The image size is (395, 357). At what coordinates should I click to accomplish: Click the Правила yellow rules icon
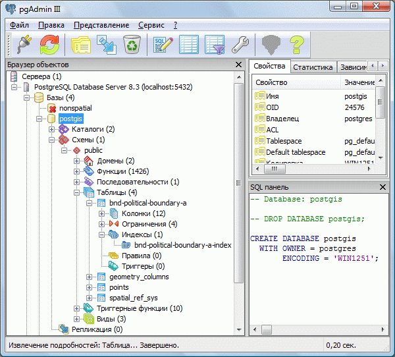[x=114, y=256]
